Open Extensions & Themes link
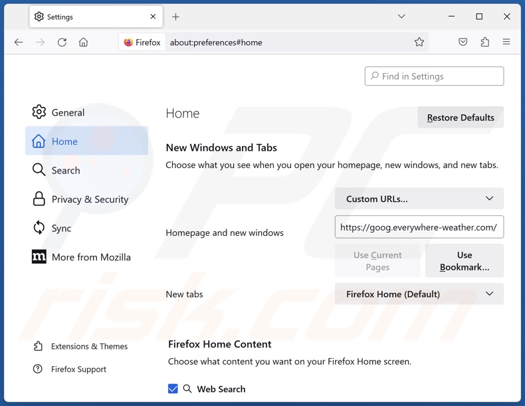Screen dimensions: 525x406 (80, 346)
